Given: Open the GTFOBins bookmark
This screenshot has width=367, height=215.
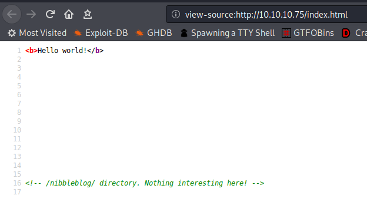Looking at the screenshot, I should pos(308,33).
